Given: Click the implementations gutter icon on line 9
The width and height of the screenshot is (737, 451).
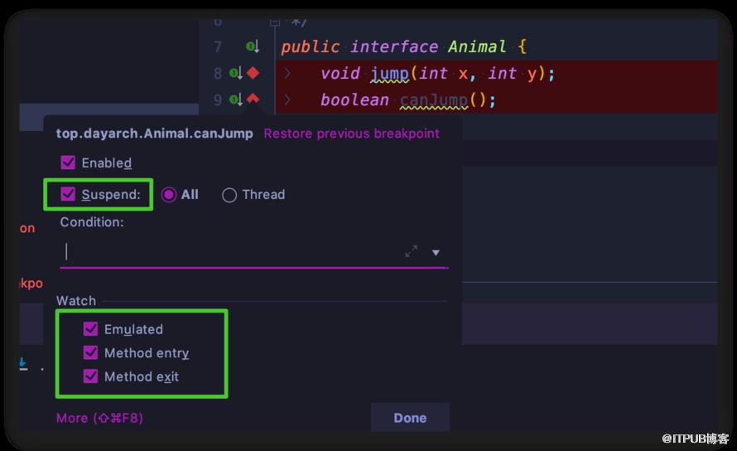Looking at the screenshot, I should point(236,99).
